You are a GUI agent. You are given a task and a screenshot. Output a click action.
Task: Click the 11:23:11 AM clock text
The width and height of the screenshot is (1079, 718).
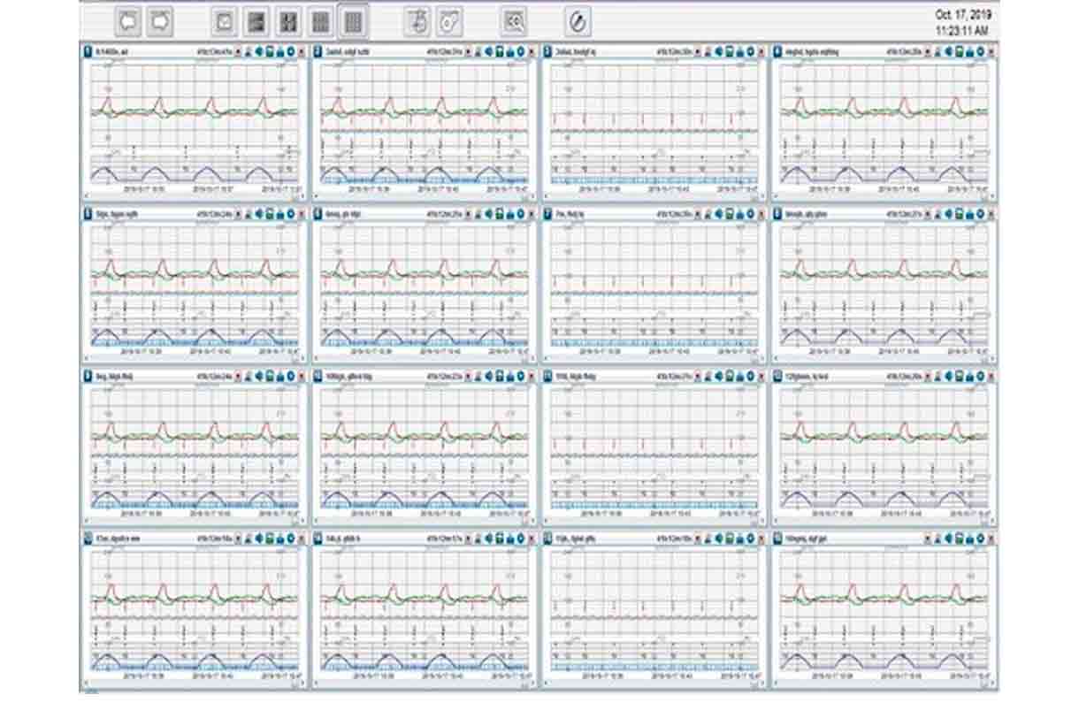click(x=963, y=31)
